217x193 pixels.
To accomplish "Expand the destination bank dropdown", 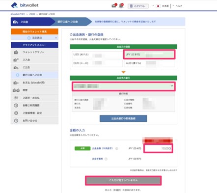I will pyautogui.click(x=124, y=86).
